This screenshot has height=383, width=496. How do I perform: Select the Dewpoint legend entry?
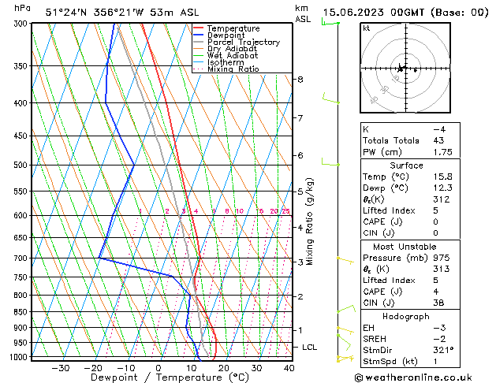click(226, 35)
